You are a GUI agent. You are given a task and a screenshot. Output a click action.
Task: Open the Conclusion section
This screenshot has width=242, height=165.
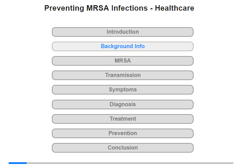click(122, 148)
